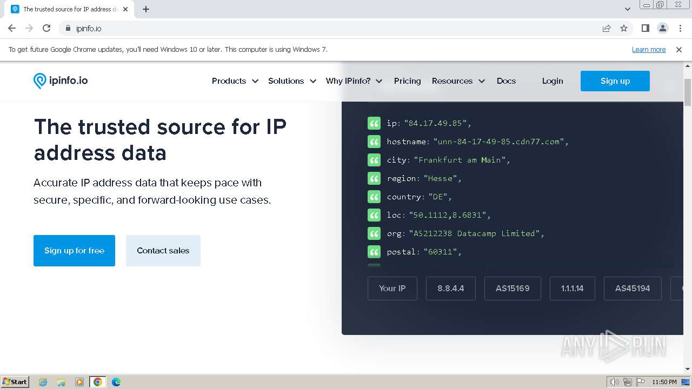Viewport: 692px width, 389px height.
Task: Click Sign up for free button
Action: (74, 251)
